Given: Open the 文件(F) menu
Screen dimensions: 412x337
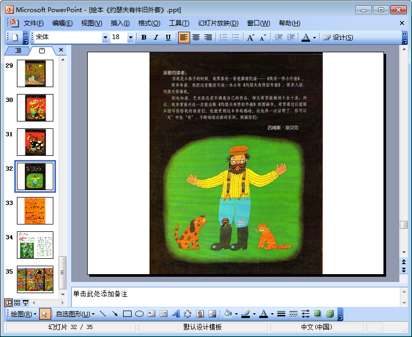Looking at the screenshot, I should tap(33, 23).
